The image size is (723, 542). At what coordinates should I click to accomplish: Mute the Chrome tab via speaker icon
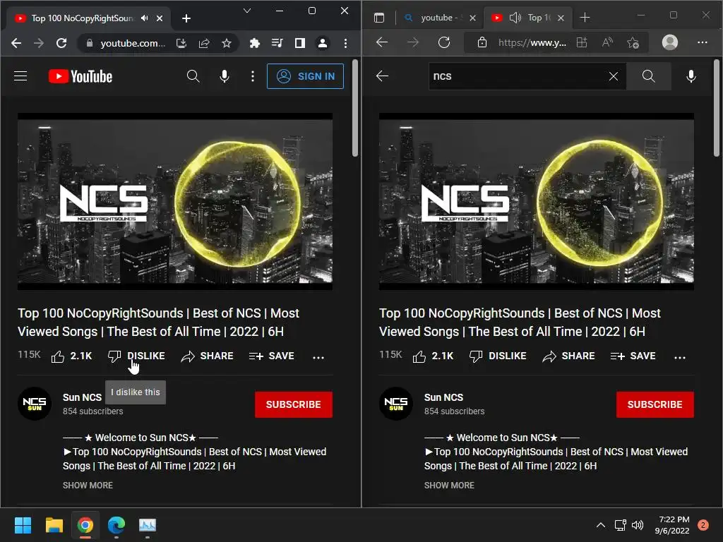(145, 18)
